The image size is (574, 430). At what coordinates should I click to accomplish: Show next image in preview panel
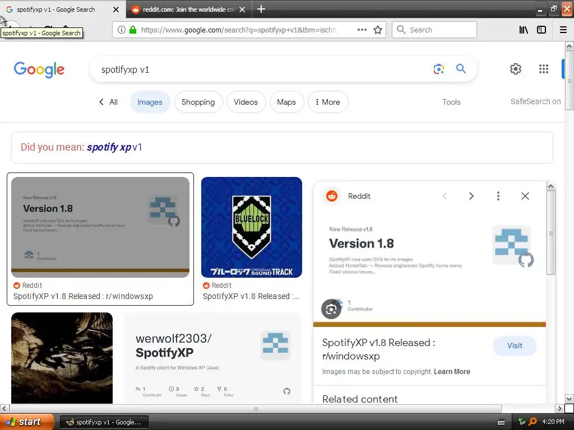click(471, 197)
